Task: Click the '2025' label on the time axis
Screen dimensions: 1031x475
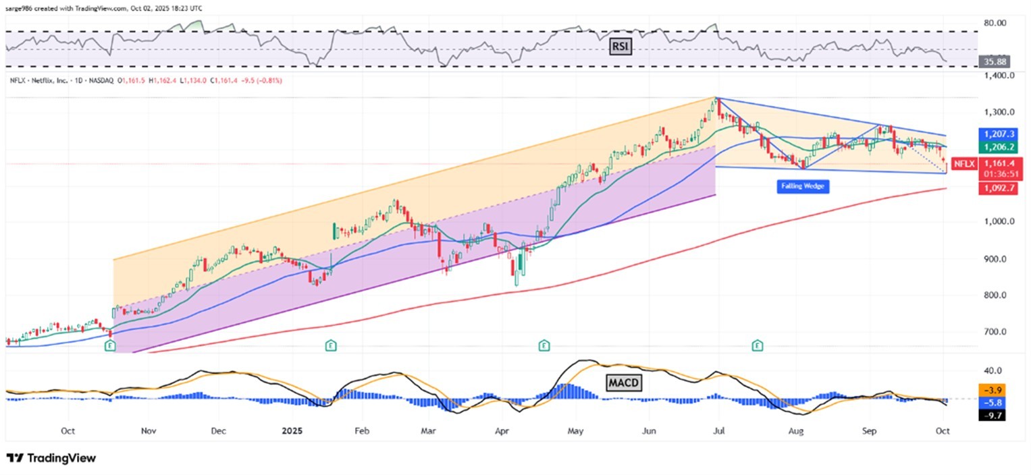Action: (x=291, y=430)
